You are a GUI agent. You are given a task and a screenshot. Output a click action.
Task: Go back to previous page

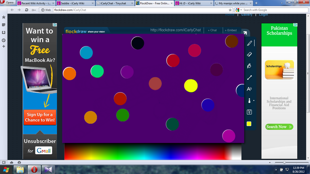[x=12, y=10]
